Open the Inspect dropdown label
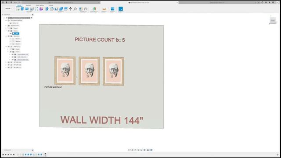This screenshot has height=158, width=281. click(x=104, y=12)
